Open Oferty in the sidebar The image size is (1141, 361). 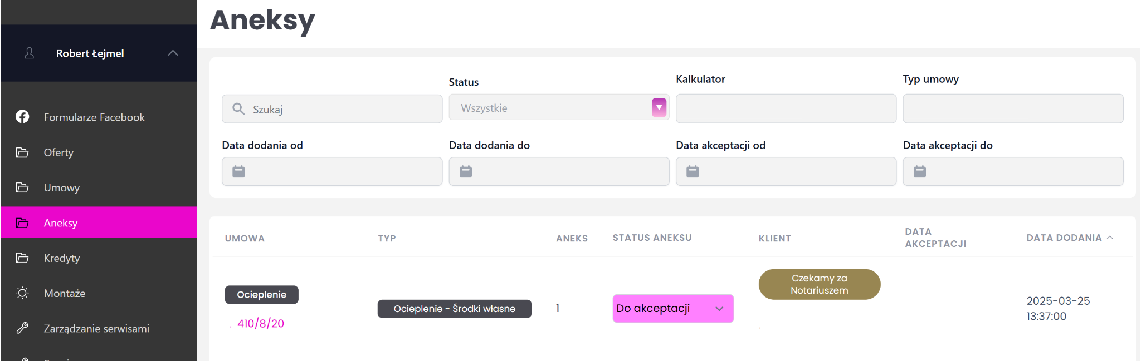click(58, 152)
